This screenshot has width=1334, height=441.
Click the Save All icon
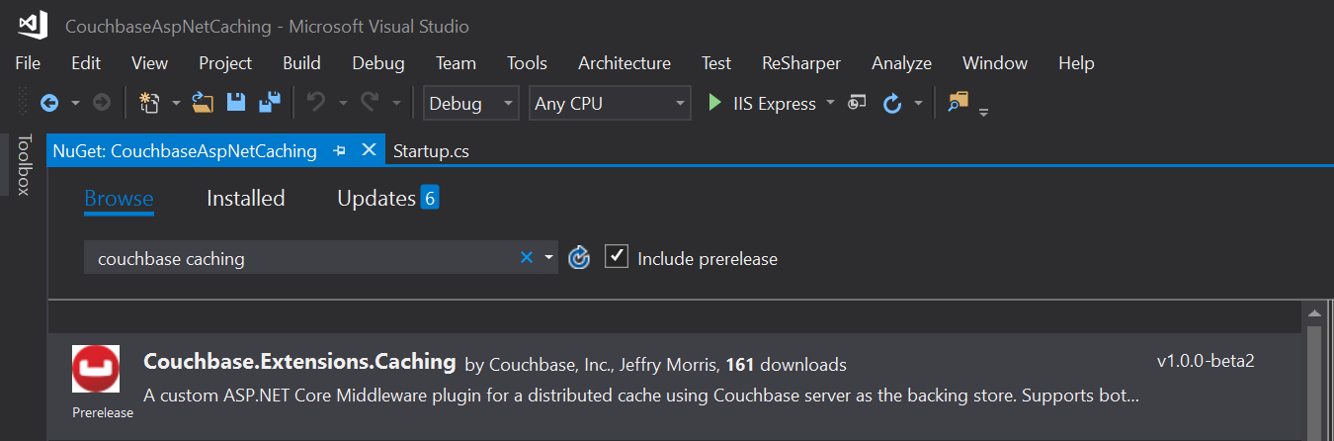[x=269, y=103]
